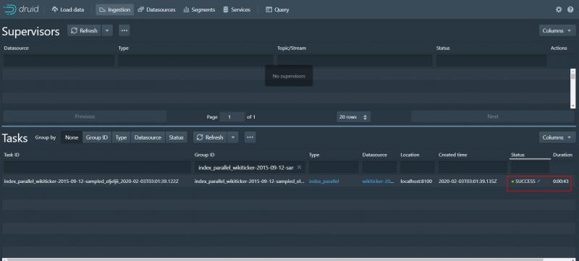
Task: Open the index_parallel type link
Action: point(324,181)
